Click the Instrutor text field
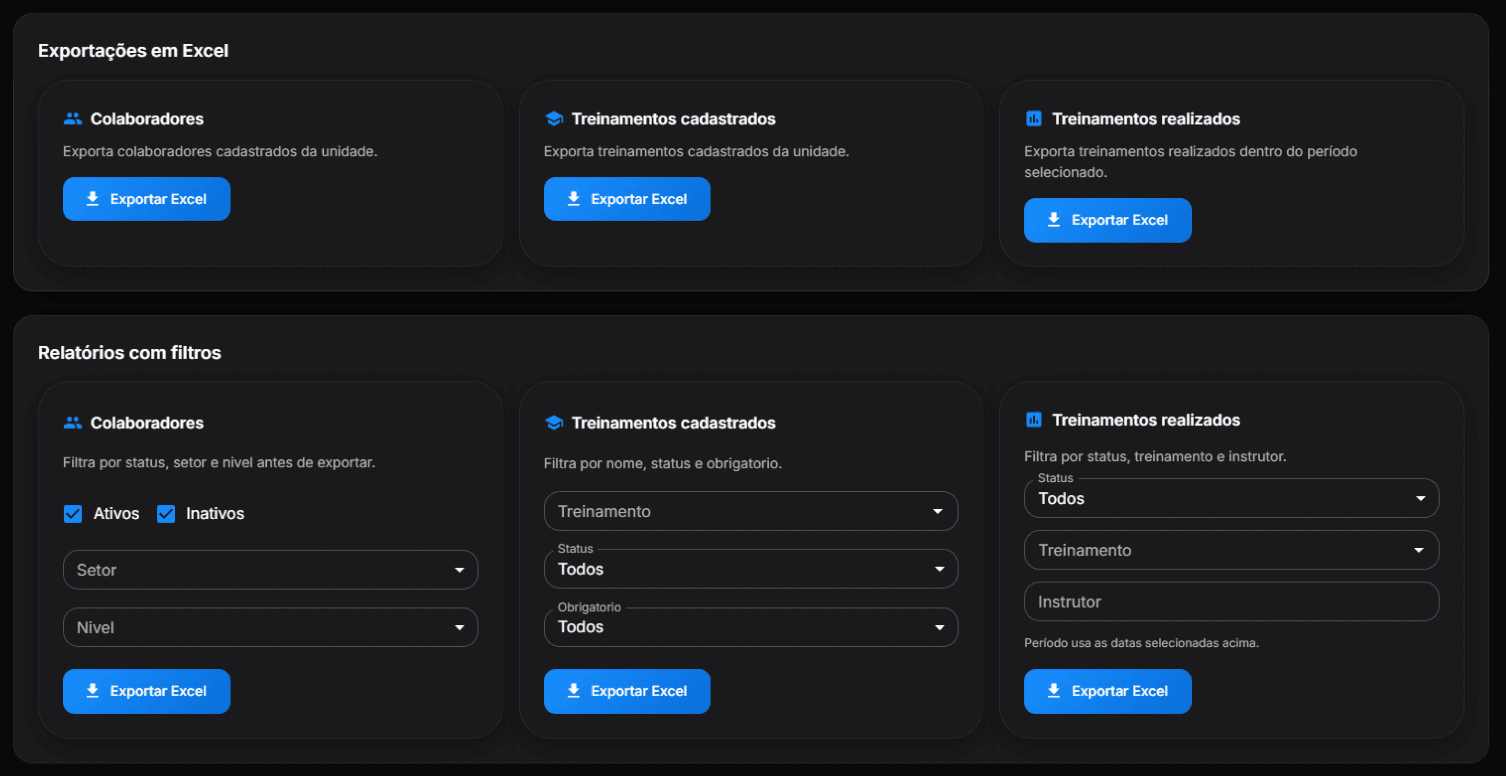 click(x=1231, y=602)
